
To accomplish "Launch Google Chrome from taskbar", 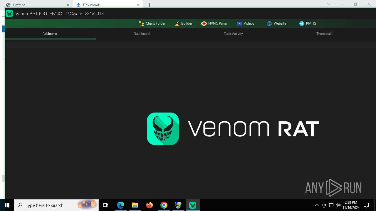I will tap(164, 205).
